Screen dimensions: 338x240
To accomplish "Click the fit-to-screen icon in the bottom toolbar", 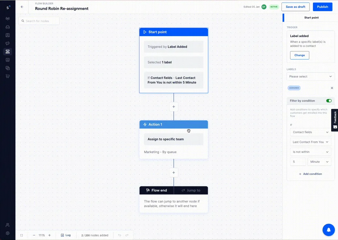I will [x=22, y=235].
